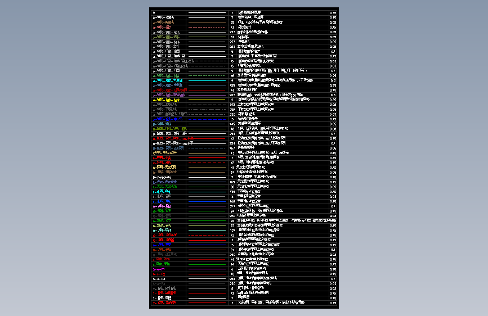Select the white layer name ending in P3

coord(159,279)
